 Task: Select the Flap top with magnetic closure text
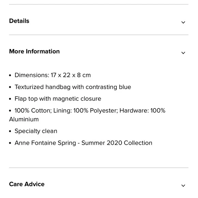58,99
